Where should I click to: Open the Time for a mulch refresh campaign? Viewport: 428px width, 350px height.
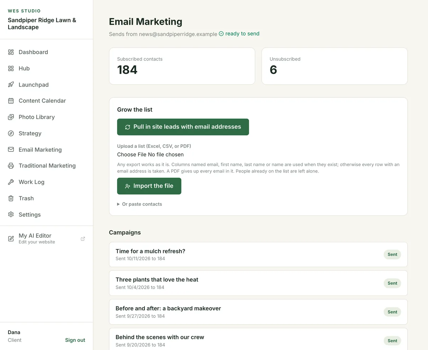(258, 254)
